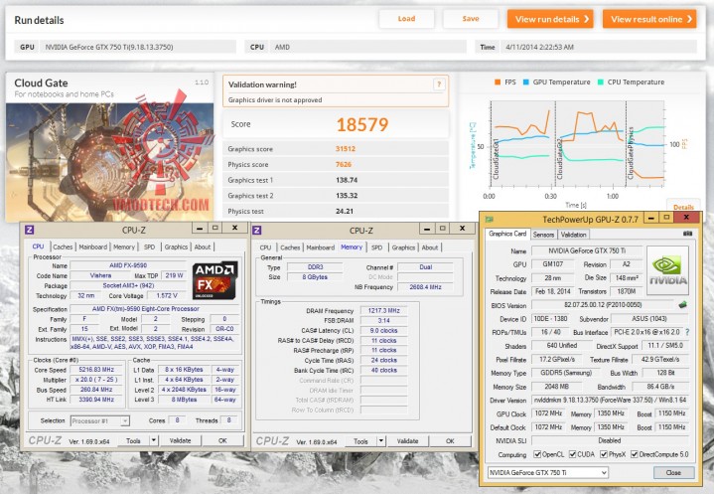Click the cyan CPU Temperature legend marker
The height and width of the screenshot is (494, 714).
pyautogui.click(x=600, y=82)
